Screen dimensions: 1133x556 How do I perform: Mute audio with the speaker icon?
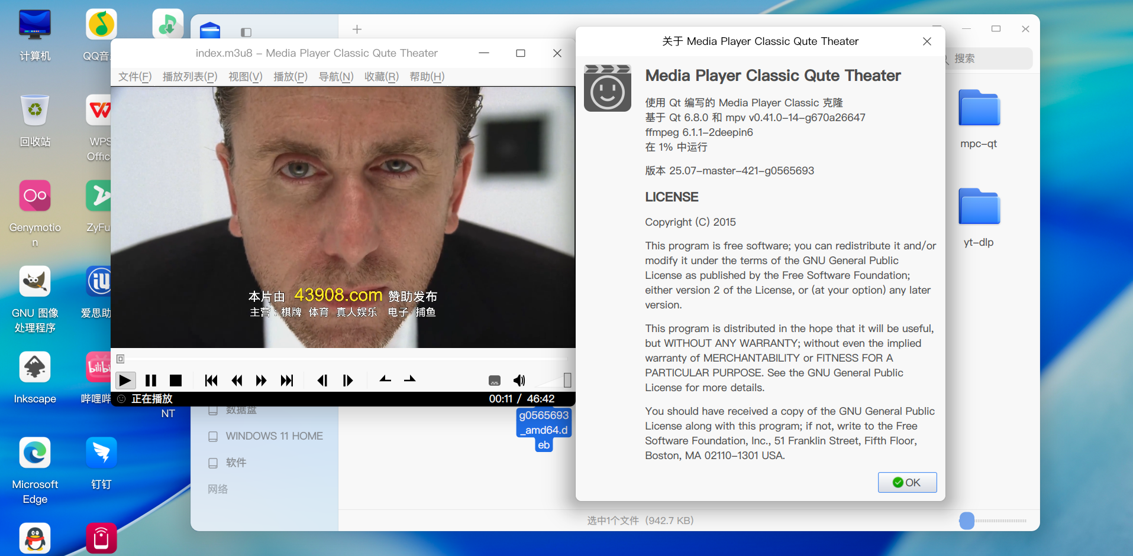pyautogui.click(x=519, y=381)
